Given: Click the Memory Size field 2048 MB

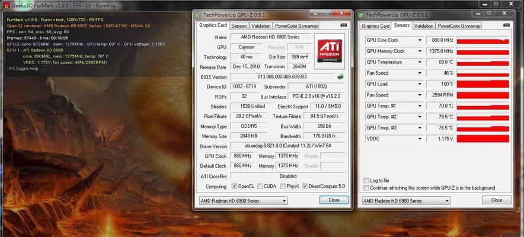Looking at the screenshot, I should 248,136.
